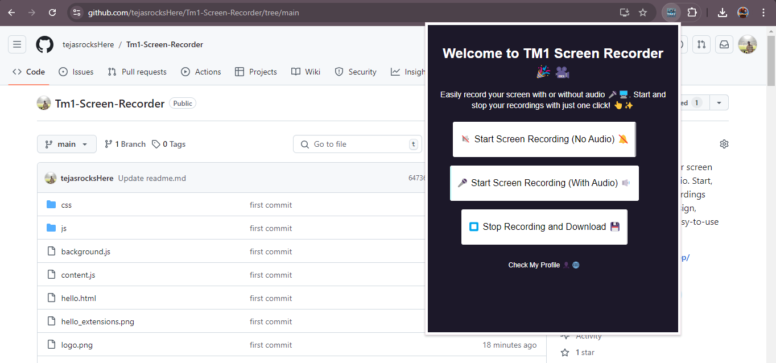
Task: Open the background.js file
Action: click(x=86, y=251)
